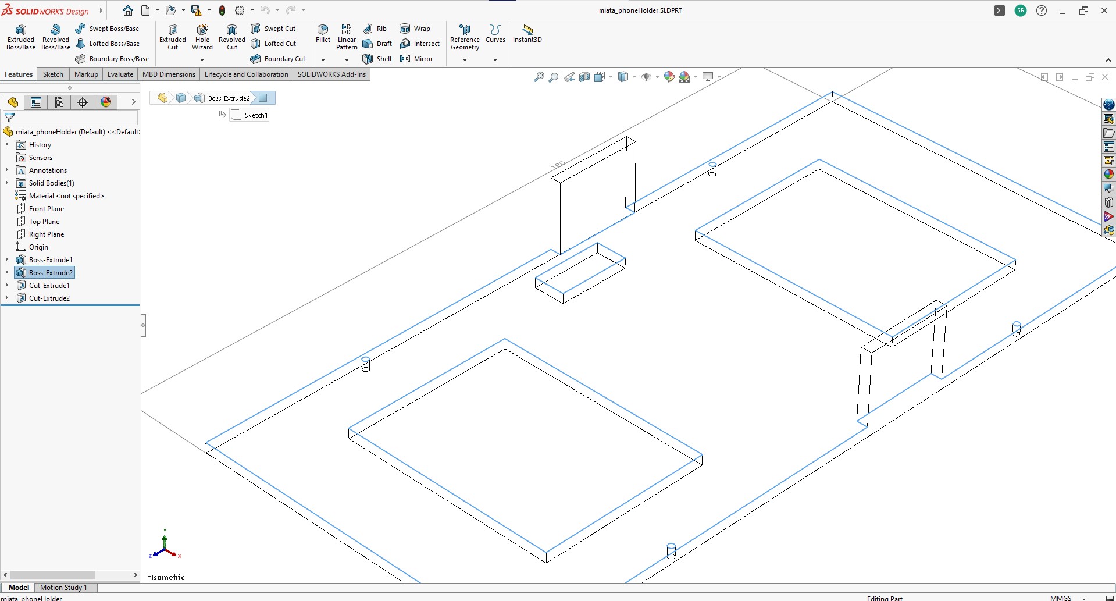This screenshot has width=1116, height=601.
Task: Open the Options gear dropdown arrow
Action: pyautogui.click(x=252, y=10)
